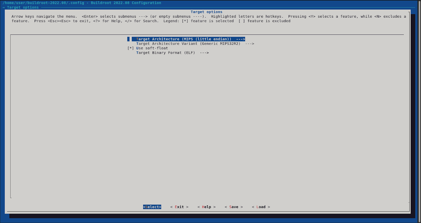Click the Use soft-float label text
The height and width of the screenshot is (223, 421).
152,48
